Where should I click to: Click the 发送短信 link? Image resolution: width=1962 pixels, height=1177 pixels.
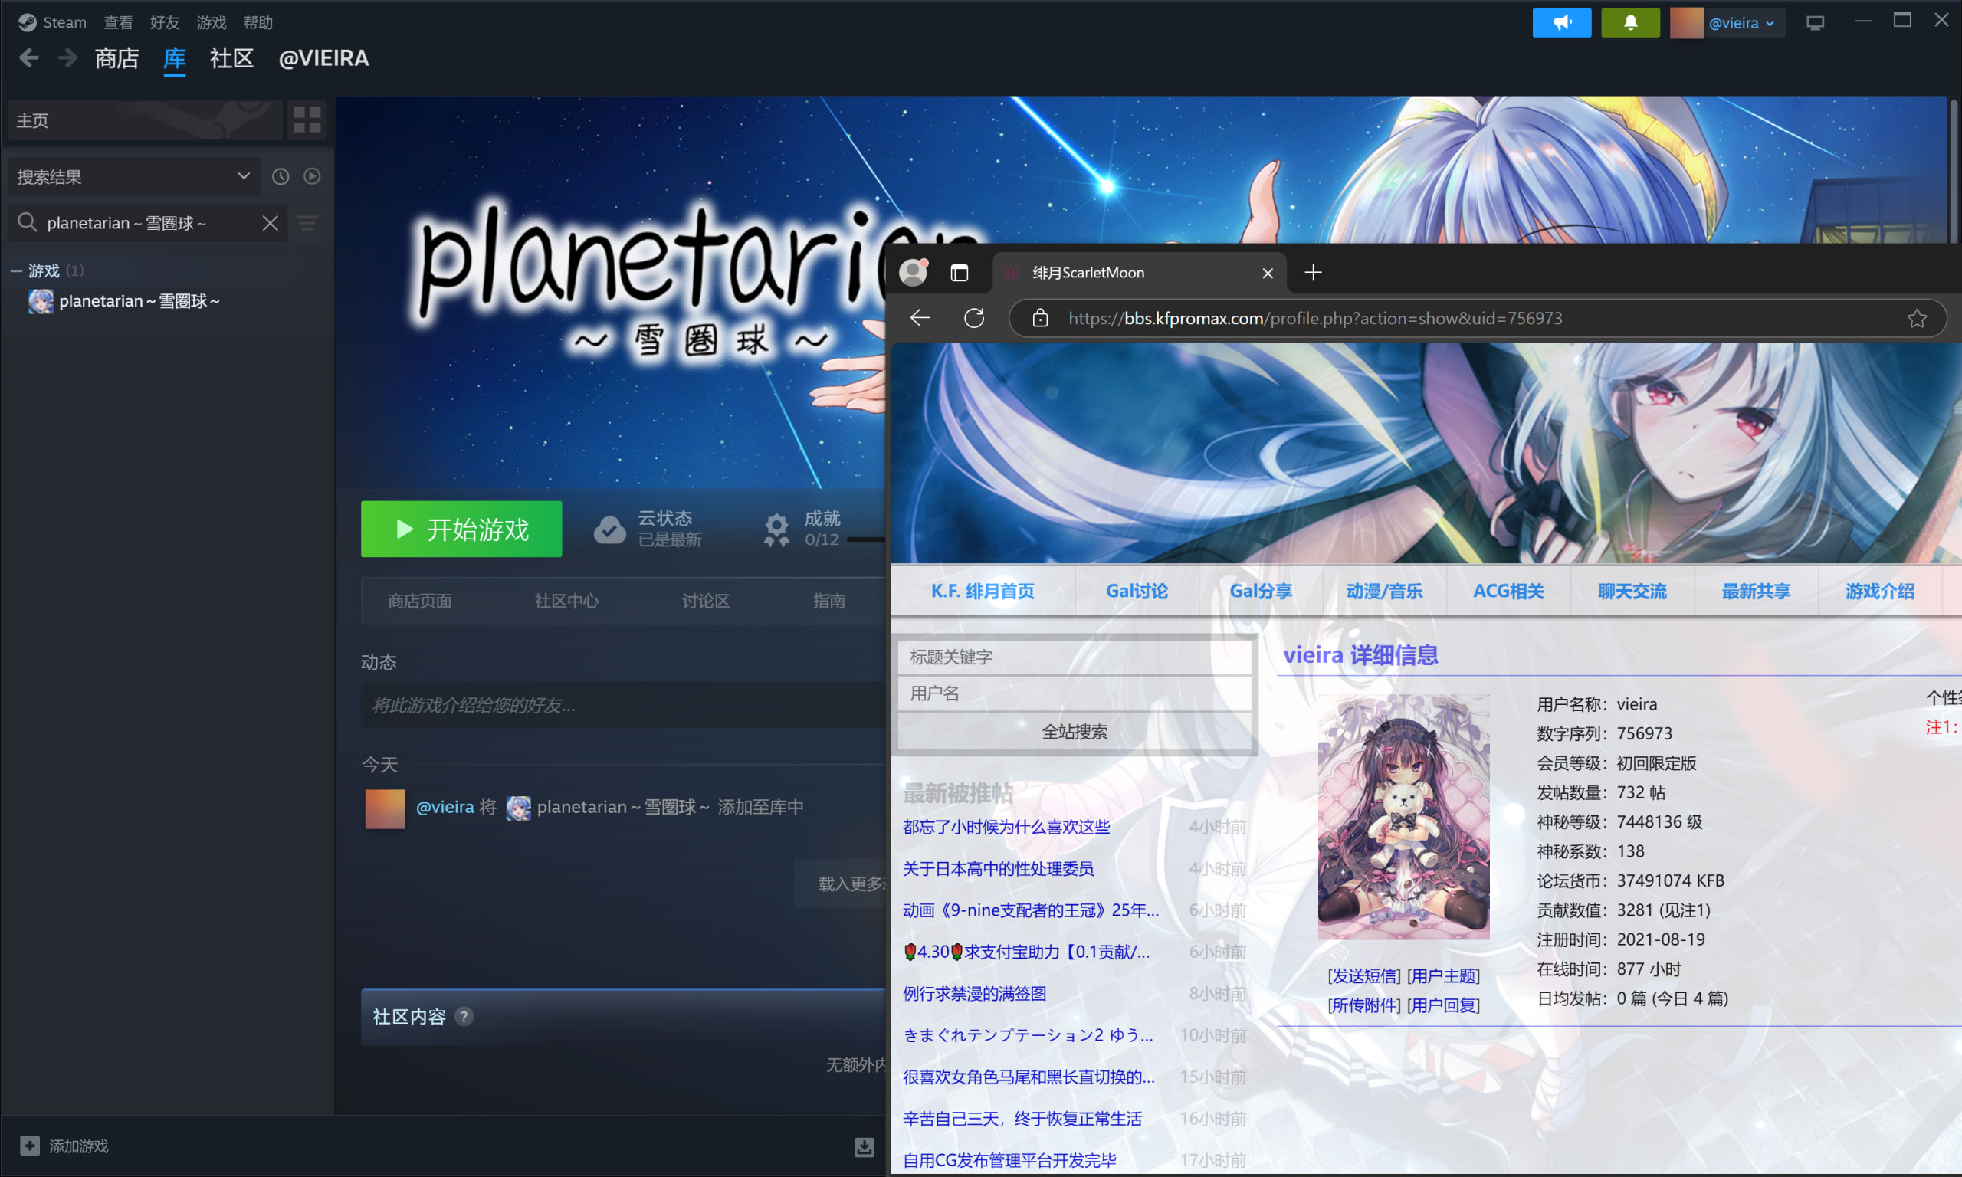1363,975
